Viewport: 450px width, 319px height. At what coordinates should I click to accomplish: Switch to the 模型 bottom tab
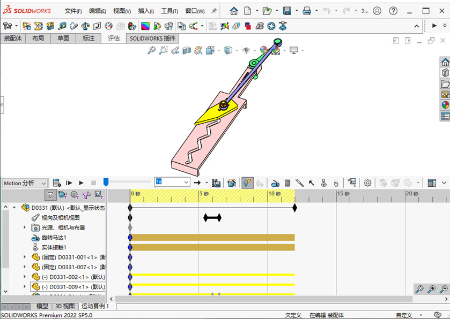pyautogui.click(x=42, y=306)
